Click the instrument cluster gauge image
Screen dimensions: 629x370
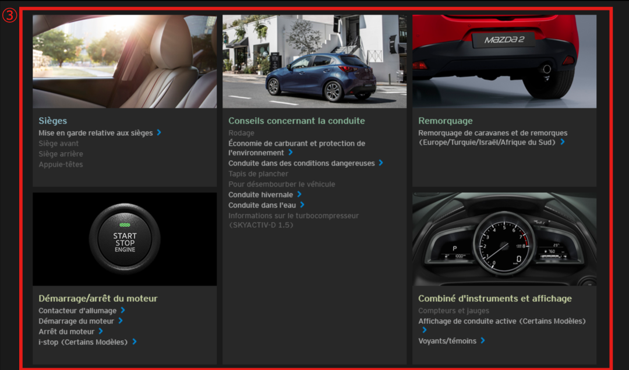click(x=504, y=239)
